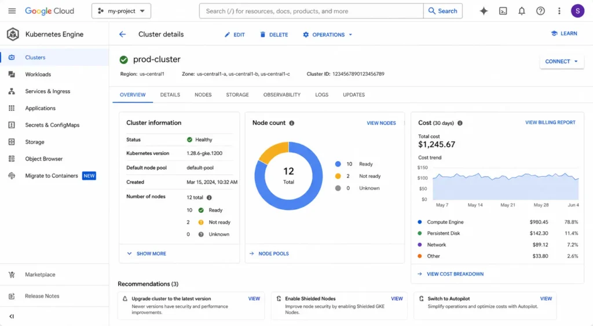
Task: Open VIEW COST BREAKDOWN link
Action: click(x=451, y=274)
